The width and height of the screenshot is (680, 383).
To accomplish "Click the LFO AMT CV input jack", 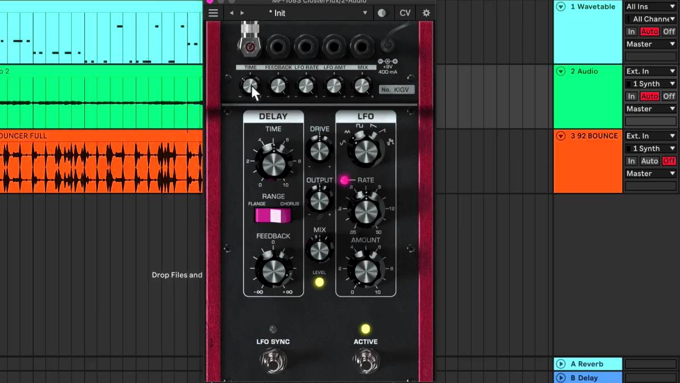I will [334, 47].
